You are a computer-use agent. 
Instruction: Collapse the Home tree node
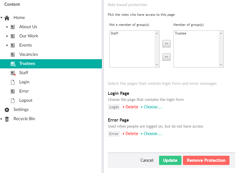point(1,18)
